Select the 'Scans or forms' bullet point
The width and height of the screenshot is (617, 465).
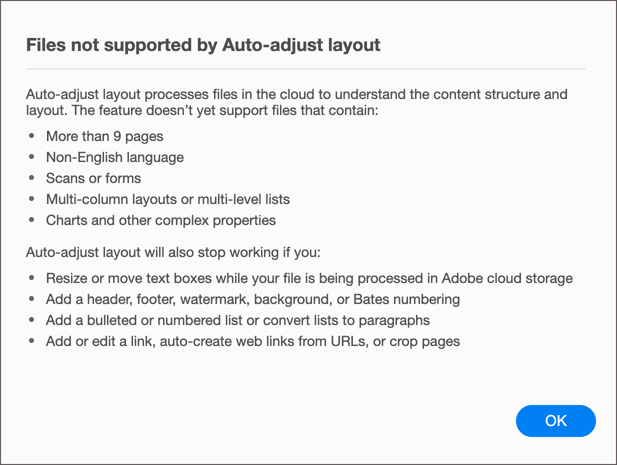coord(93,178)
